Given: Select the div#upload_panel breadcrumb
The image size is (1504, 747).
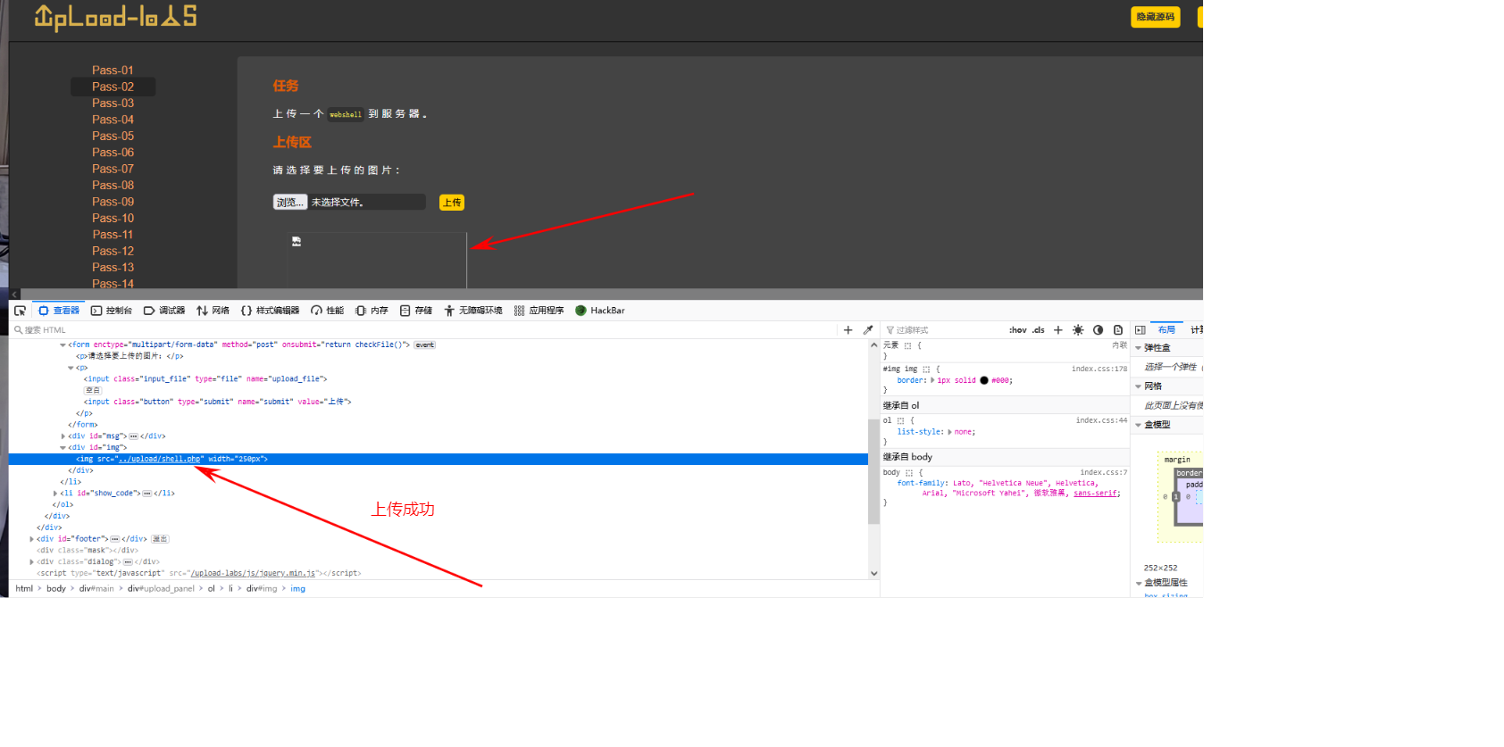Looking at the screenshot, I should pos(161,589).
